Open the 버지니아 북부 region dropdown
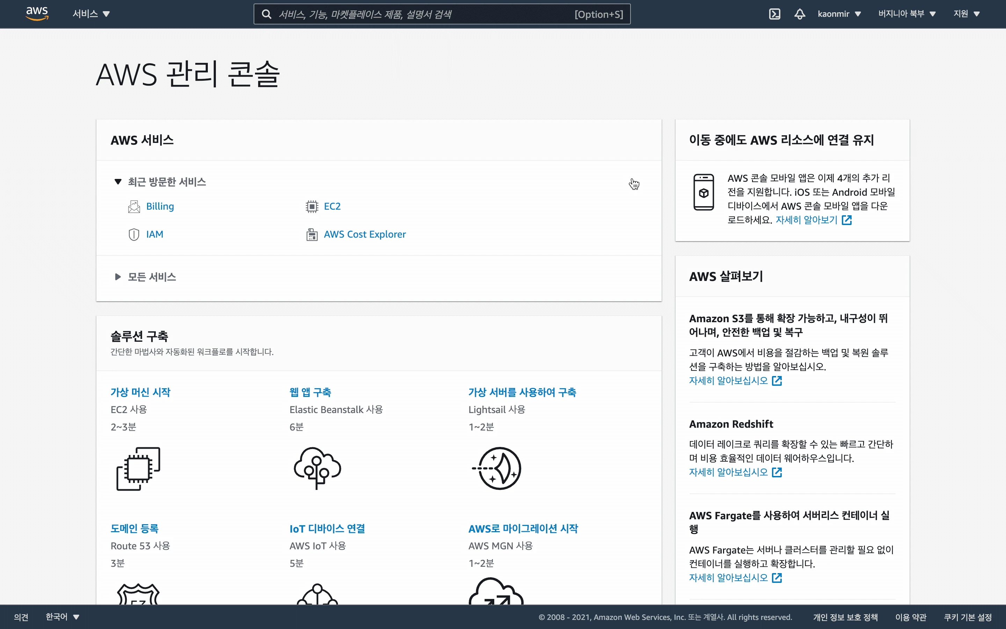The image size is (1006, 629). point(907,14)
